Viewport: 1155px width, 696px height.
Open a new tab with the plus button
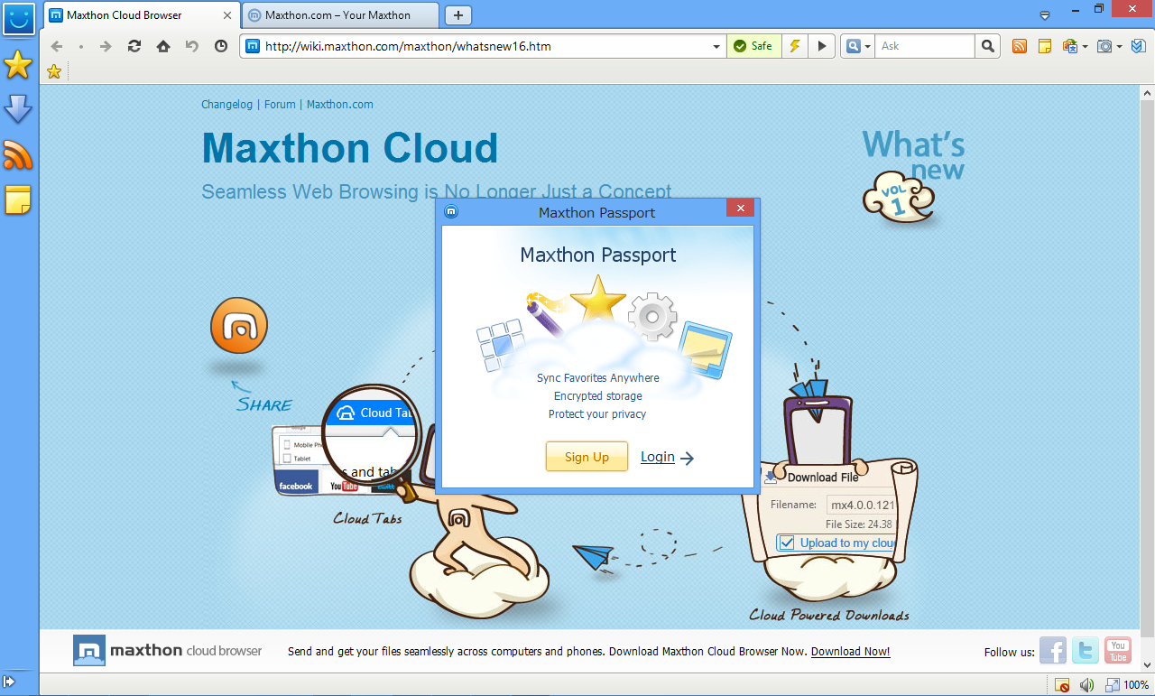[x=458, y=15]
